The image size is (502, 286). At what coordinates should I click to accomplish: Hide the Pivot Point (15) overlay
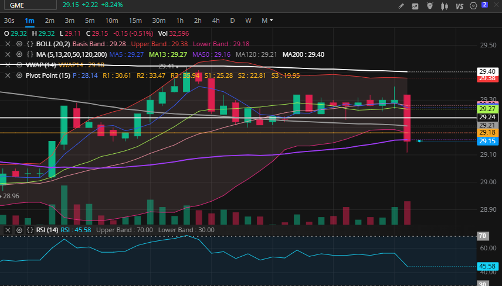pos(19,75)
